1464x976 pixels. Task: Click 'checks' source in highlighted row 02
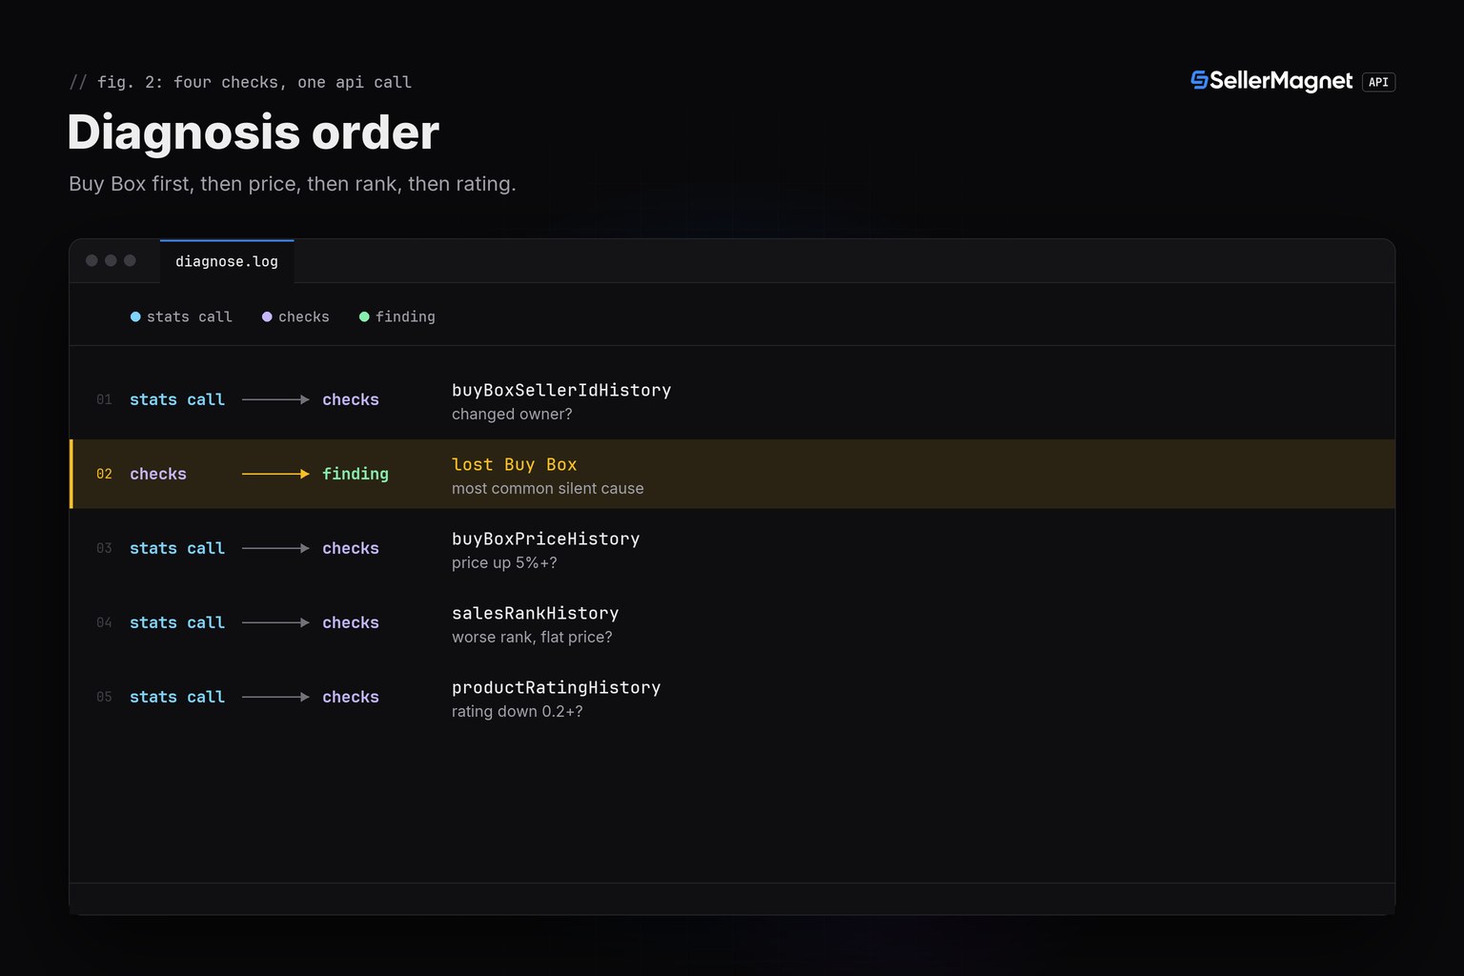(x=158, y=474)
